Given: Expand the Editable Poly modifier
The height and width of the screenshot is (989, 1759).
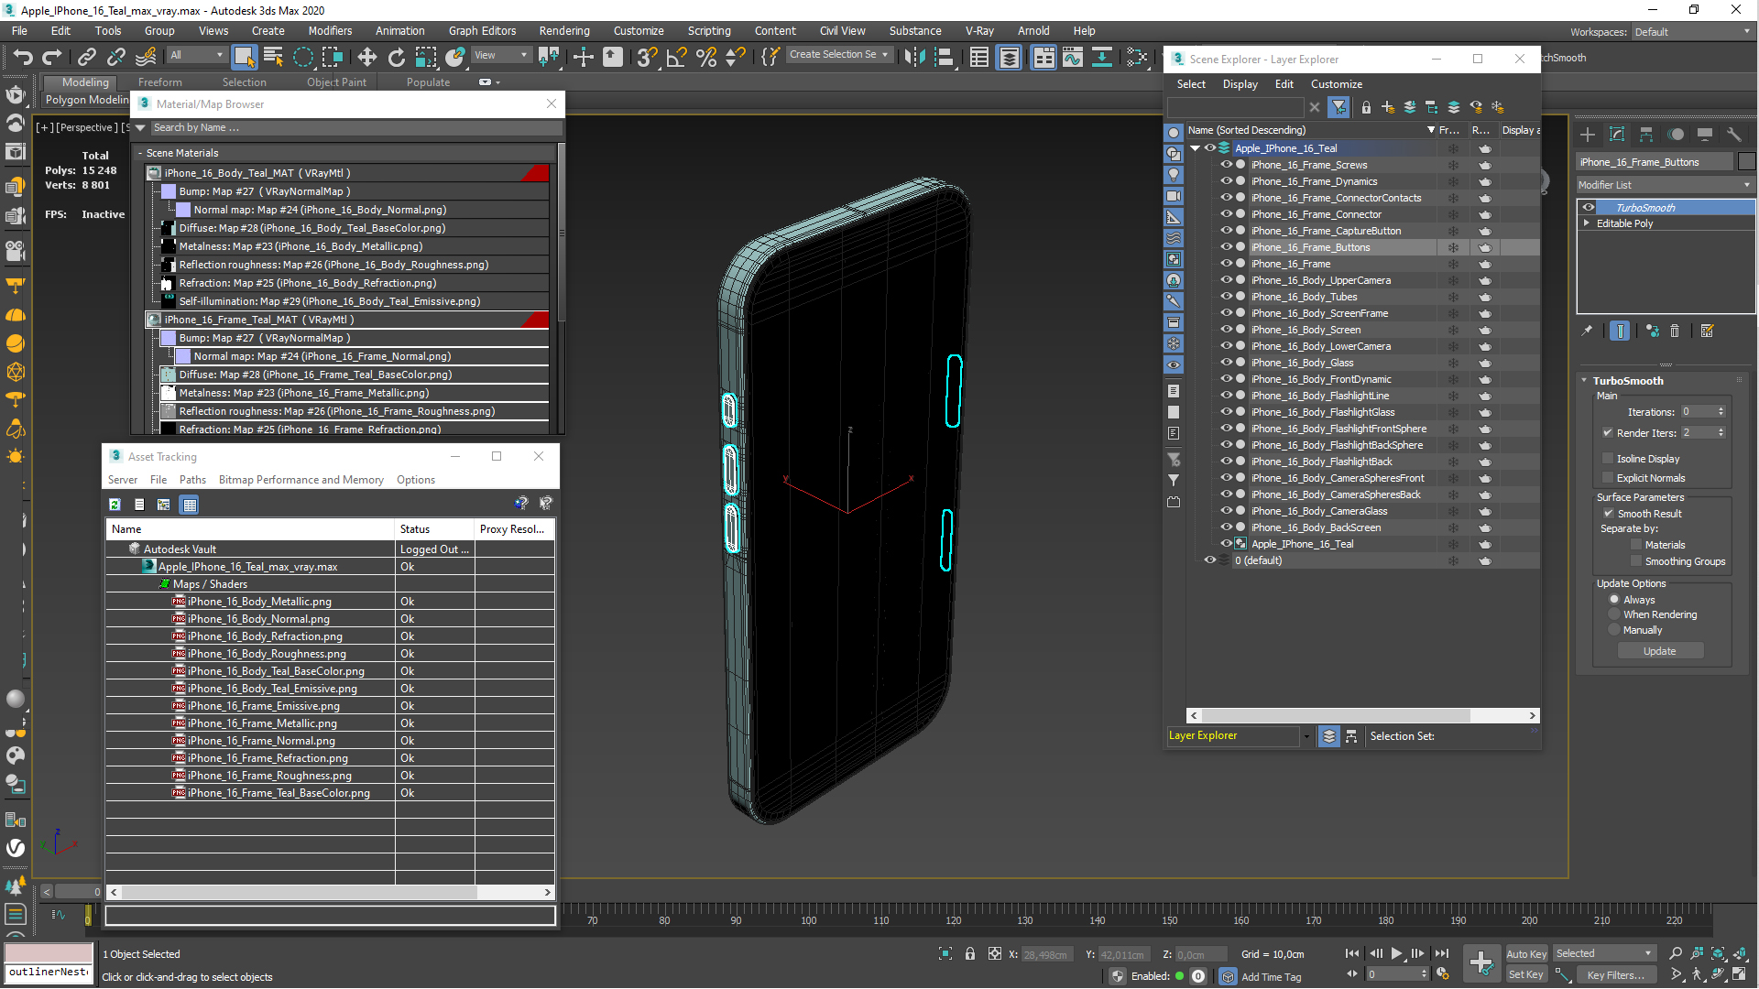Looking at the screenshot, I should [1587, 223].
